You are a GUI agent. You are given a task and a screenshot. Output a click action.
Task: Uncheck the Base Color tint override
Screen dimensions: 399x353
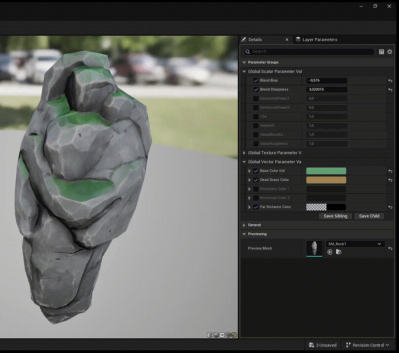point(256,171)
